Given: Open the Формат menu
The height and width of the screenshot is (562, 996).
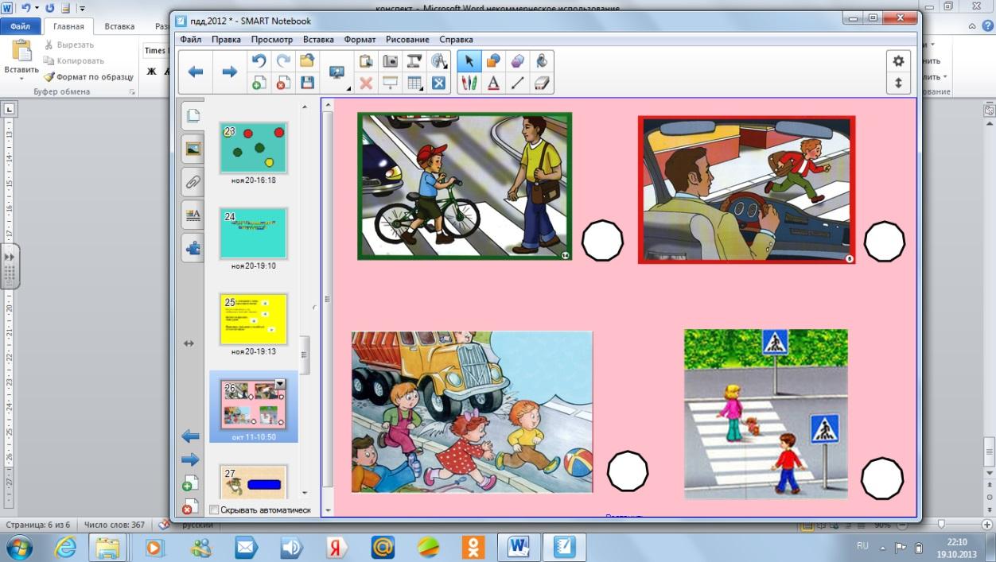Looking at the screenshot, I should click(x=360, y=39).
